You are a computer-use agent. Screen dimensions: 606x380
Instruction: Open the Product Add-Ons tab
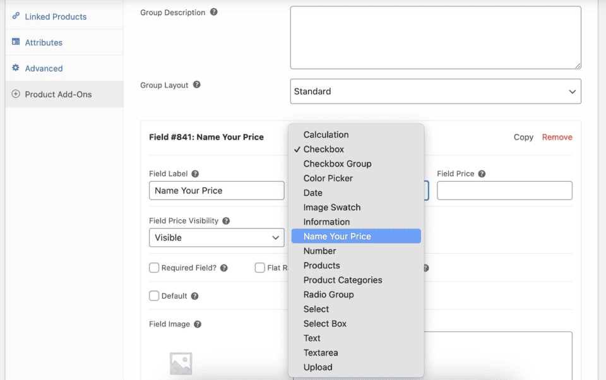[58, 94]
